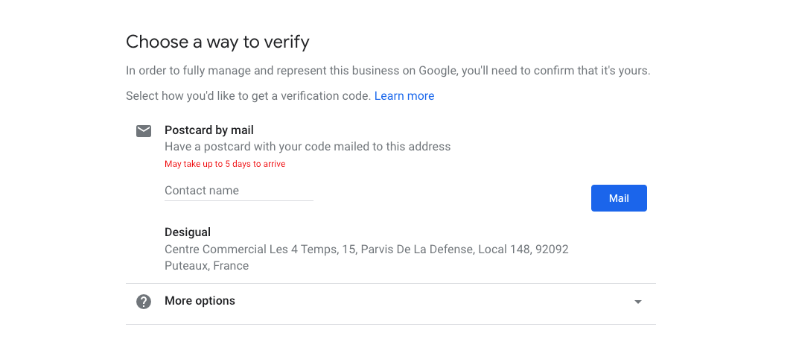The image size is (796, 362).
Task: Focus the Contact name input field
Action: (239, 191)
